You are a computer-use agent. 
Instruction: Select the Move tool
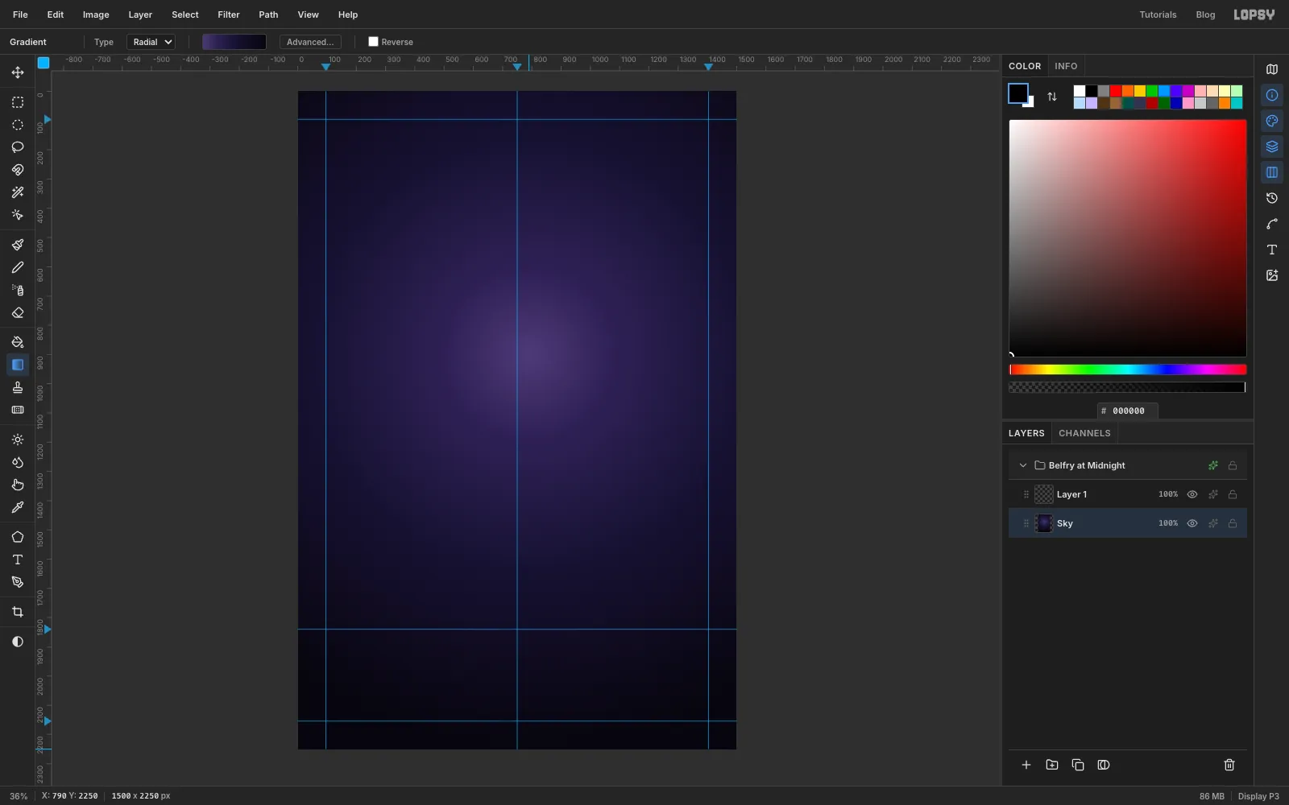[17, 72]
